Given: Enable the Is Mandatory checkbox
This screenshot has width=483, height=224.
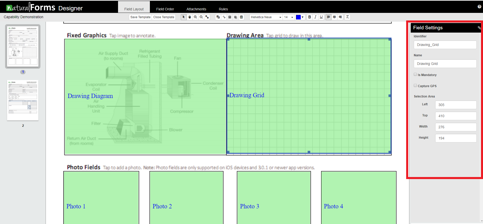Looking at the screenshot, I should tap(415, 74).
